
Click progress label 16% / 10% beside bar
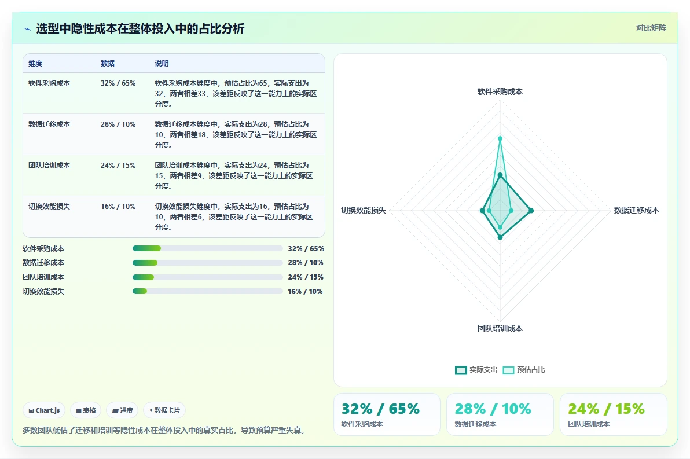click(306, 291)
